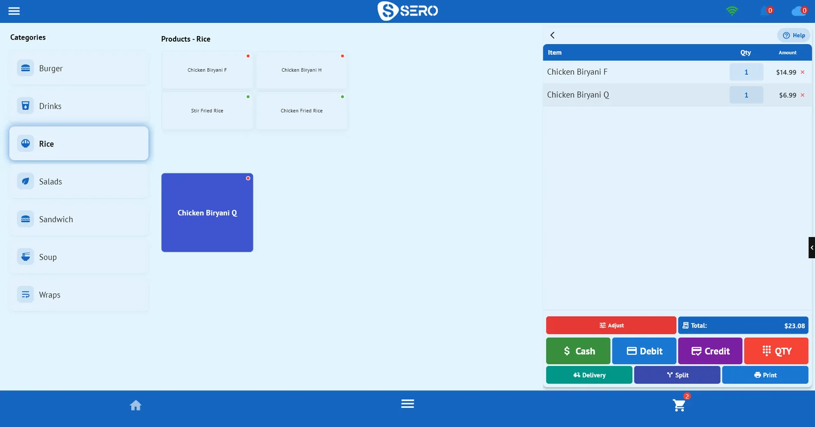This screenshot has width=815, height=427.
Task: Add Chicken Biryani H product to order
Action: coord(302,70)
